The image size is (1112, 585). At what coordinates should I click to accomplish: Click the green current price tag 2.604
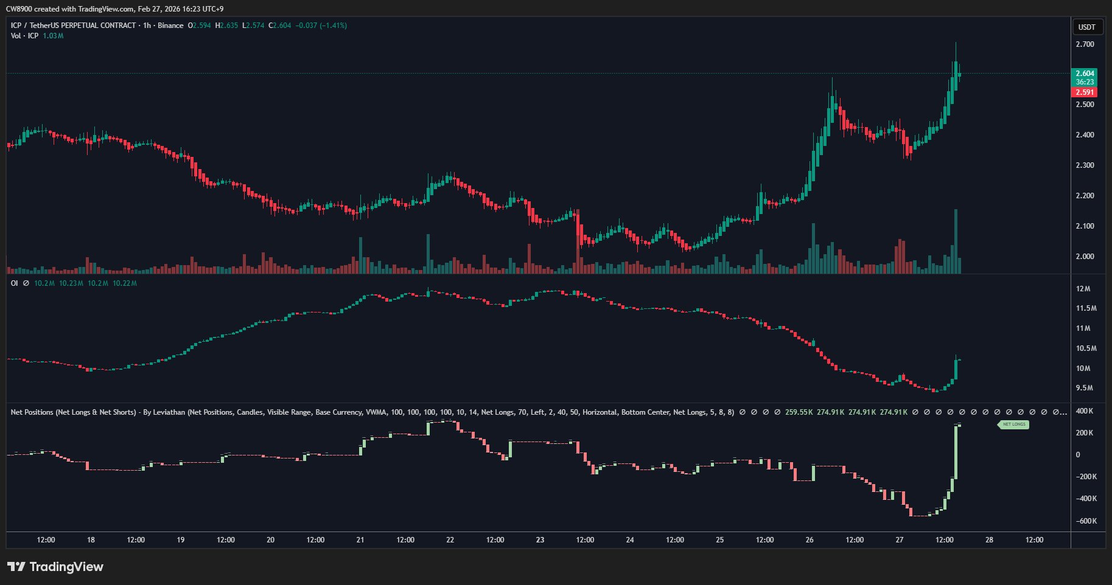1085,74
